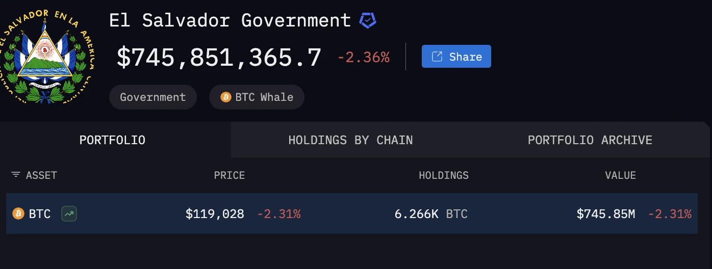Select the BTC Whale tag
This screenshot has height=269, width=712.
(257, 97)
